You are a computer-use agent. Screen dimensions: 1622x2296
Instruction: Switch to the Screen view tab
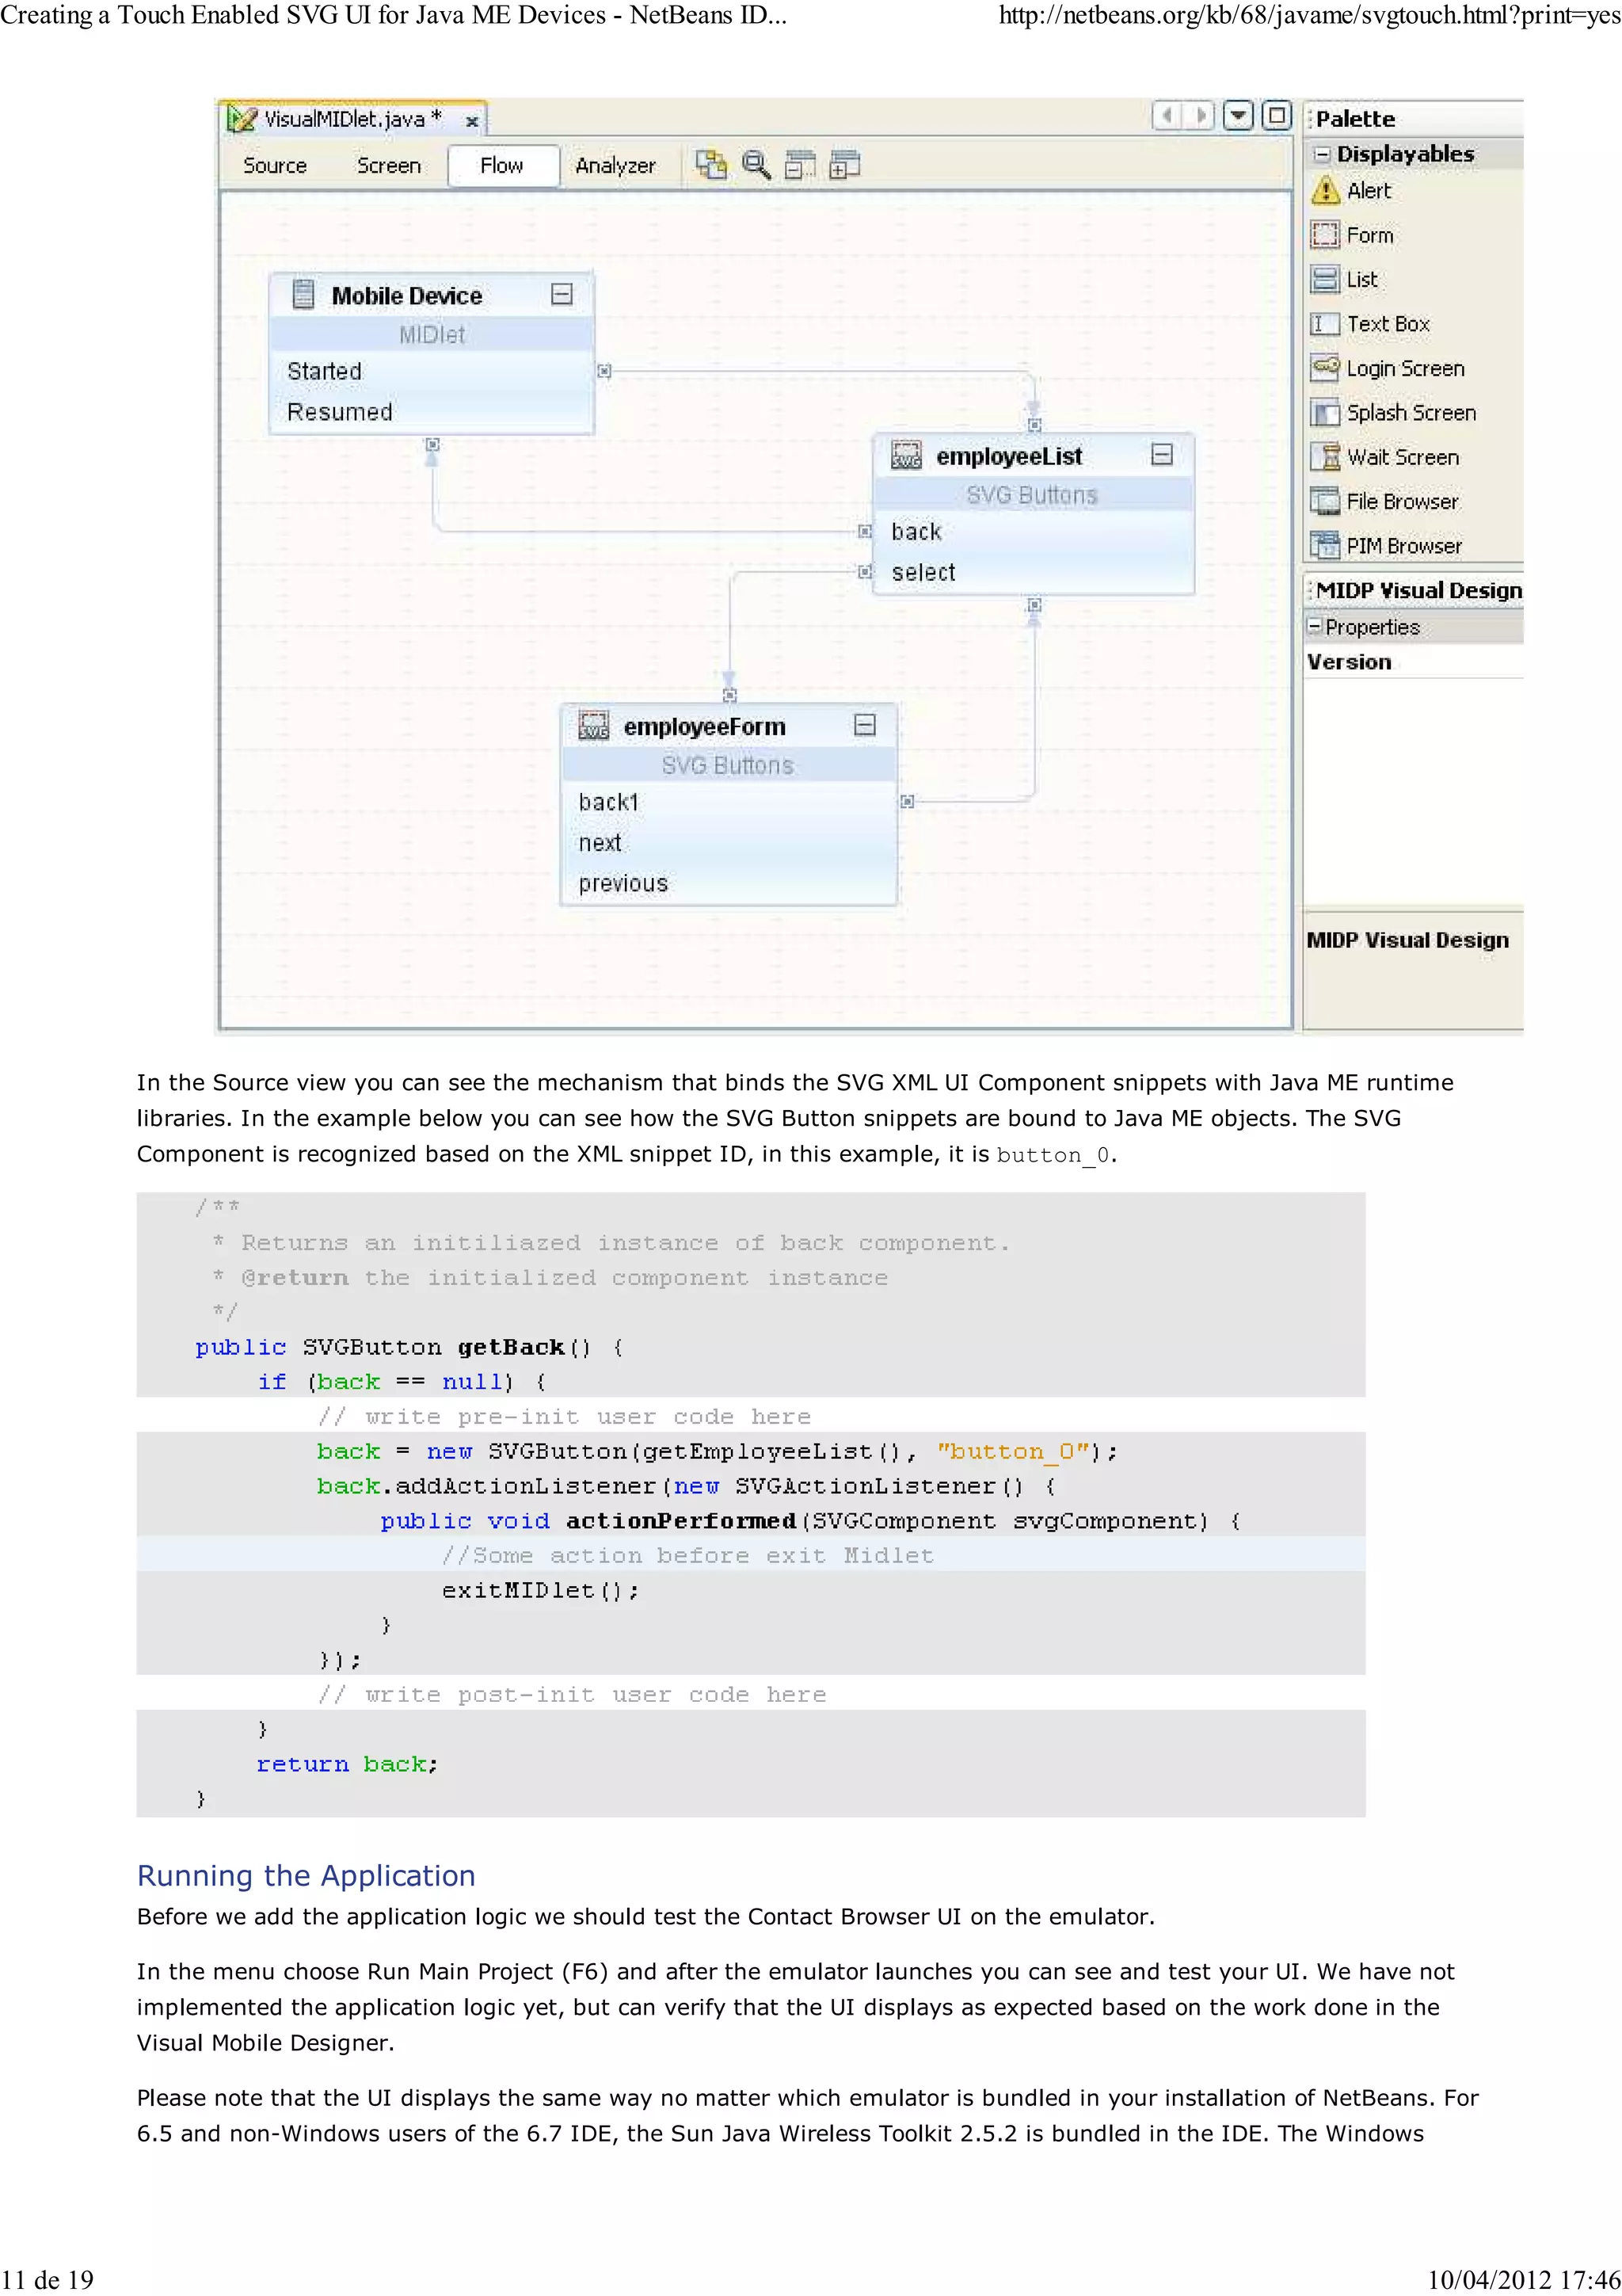pos(389,165)
